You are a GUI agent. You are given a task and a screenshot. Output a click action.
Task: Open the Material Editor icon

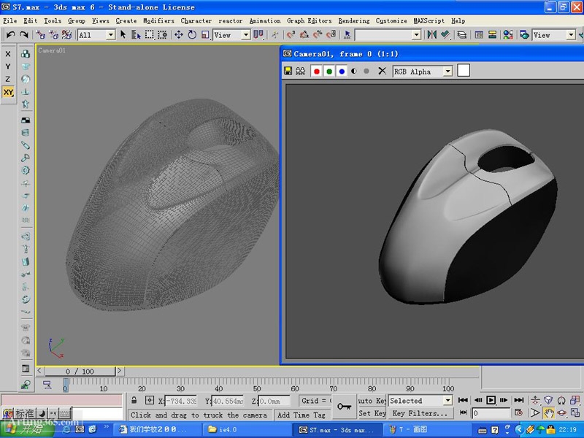tap(508, 35)
